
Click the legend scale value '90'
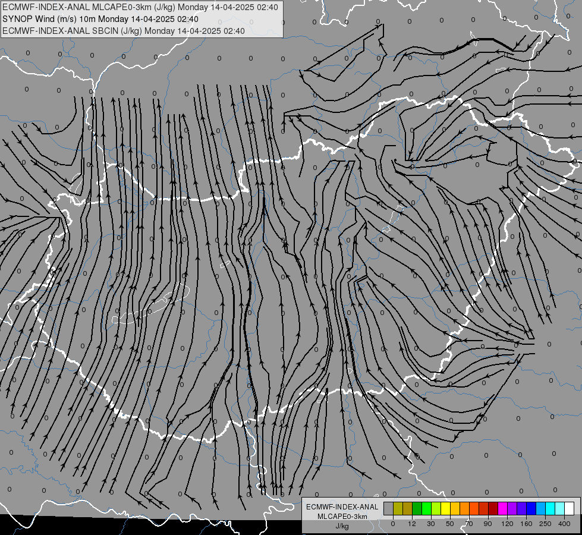[487, 524]
